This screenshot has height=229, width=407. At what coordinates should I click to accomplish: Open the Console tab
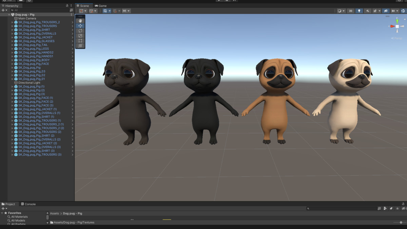tap(28, 204)
